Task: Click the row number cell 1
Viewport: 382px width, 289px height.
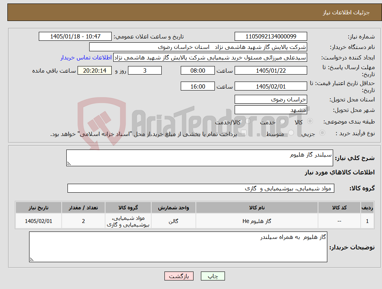Action: [367, 221]
